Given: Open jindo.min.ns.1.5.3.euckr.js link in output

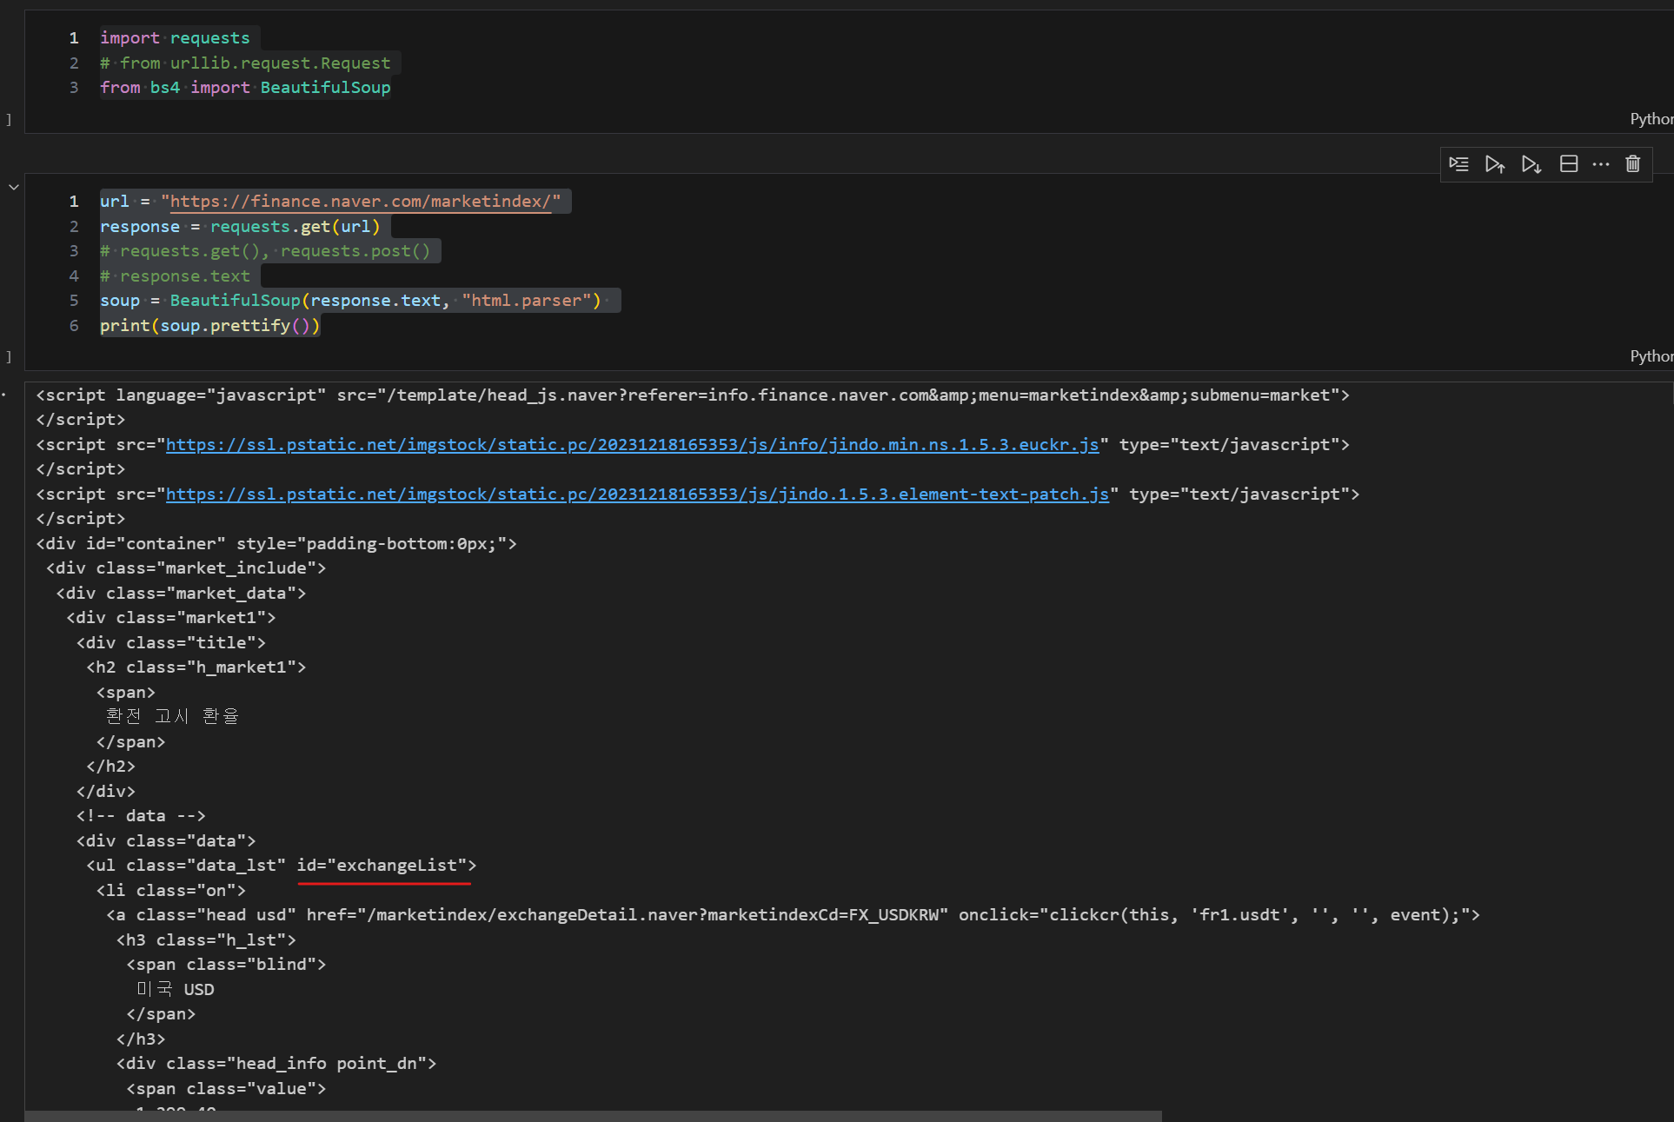Looking at the screenshot, I should [632, 445].
